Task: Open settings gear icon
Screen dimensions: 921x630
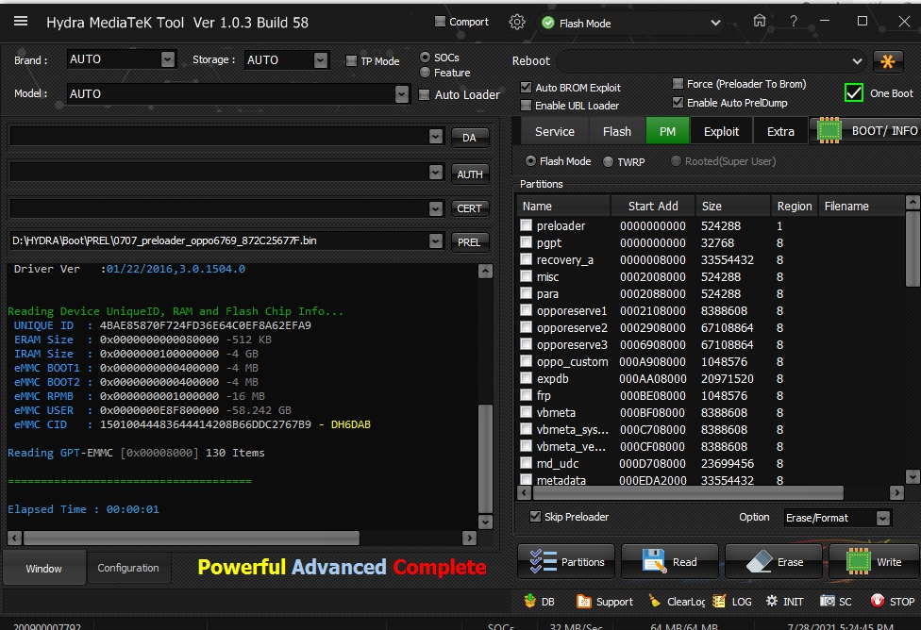Action: [517, 23]
